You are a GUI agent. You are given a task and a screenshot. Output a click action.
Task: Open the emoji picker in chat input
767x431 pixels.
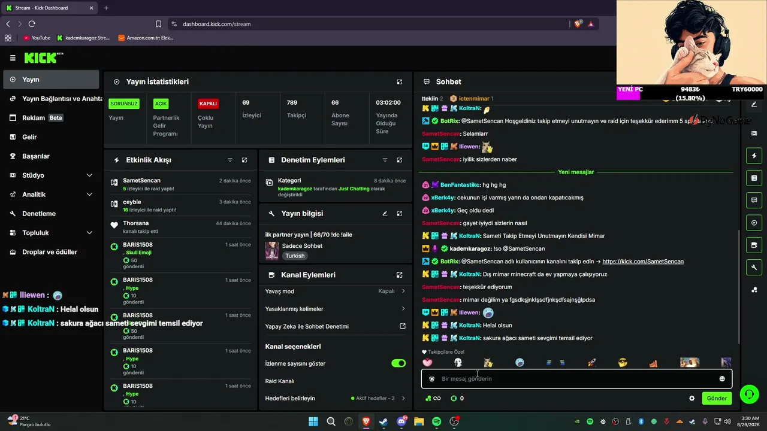(x=722, y=379)
